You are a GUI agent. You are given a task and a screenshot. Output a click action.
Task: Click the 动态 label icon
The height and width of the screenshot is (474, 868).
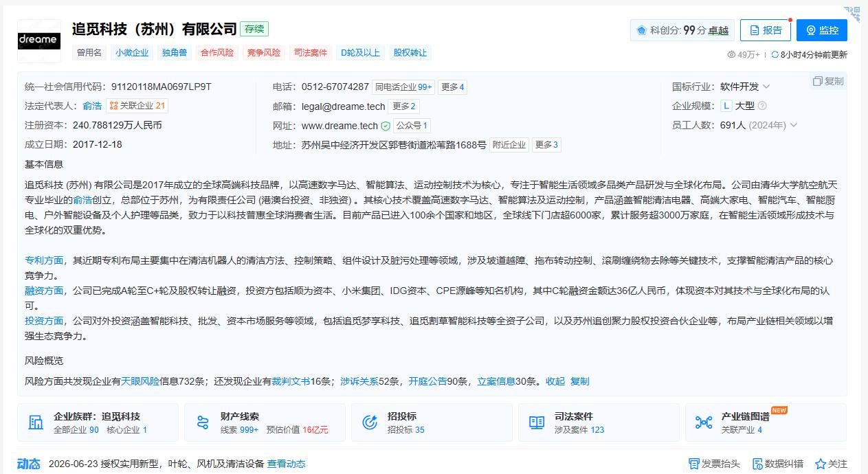[29, 464]
